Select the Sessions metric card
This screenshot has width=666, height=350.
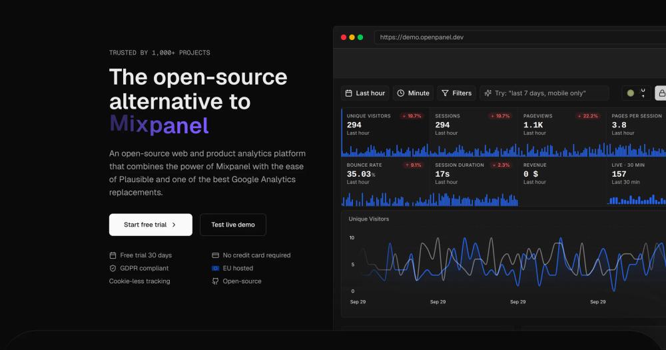coord(474,132)
